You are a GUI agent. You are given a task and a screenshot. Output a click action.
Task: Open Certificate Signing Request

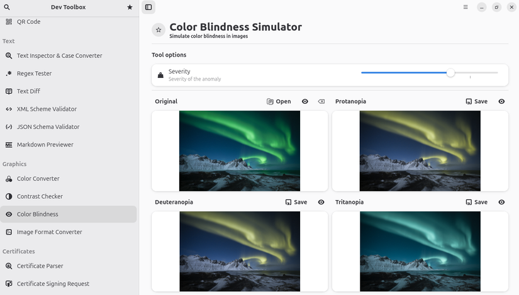click(x=68, y=284)
